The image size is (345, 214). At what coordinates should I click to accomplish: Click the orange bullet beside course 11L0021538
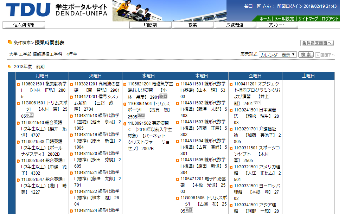18,142
